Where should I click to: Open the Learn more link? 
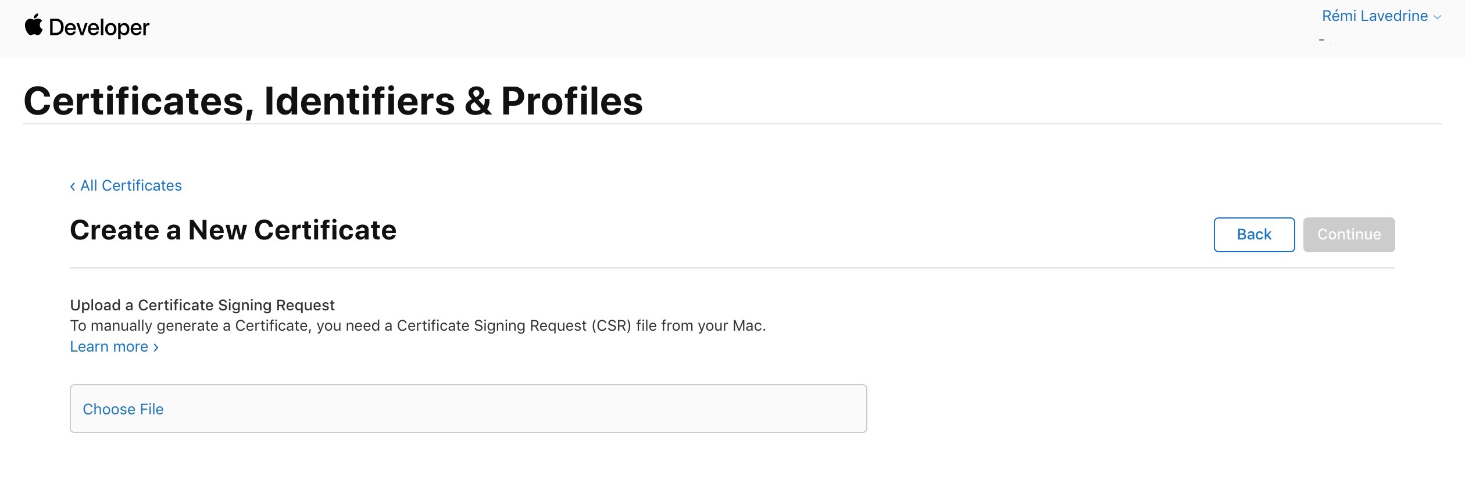pos(109,346)
